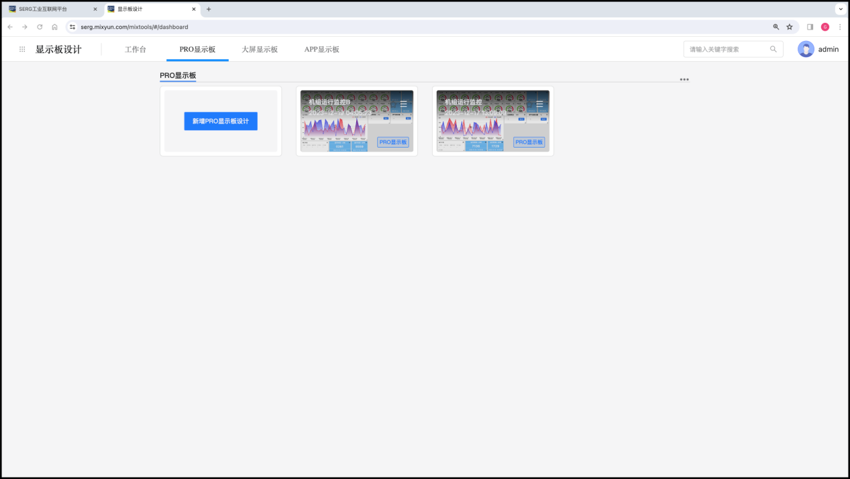Toggle the browser side panel
Viewport: 850px width, 479px height.
[810, 27]
